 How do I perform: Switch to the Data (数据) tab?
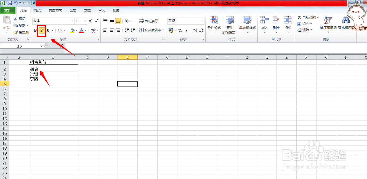click(x=87, y=10)
